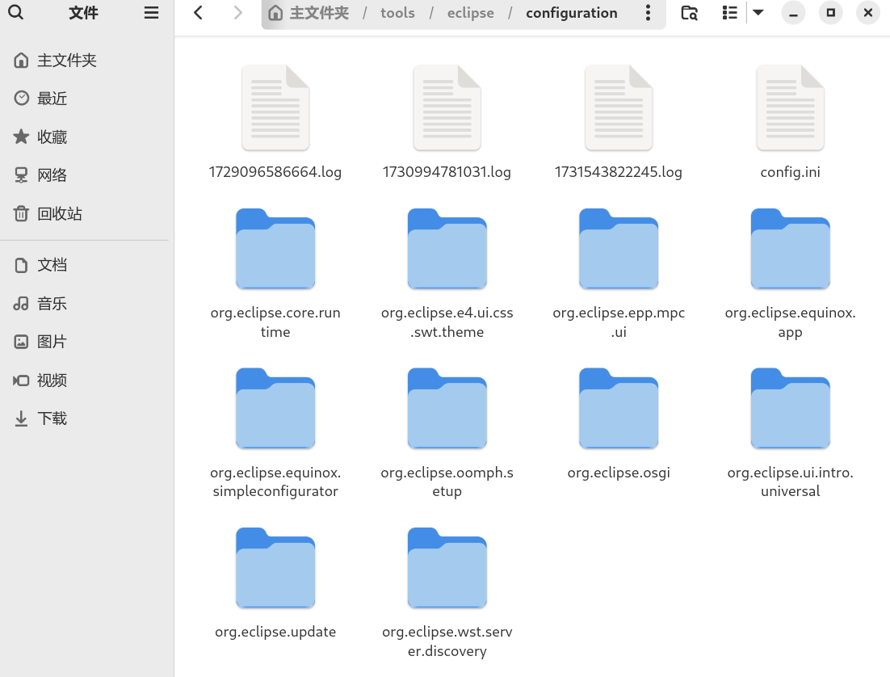The height and width of the screenshot is (677, 890).
Task: Open the main hamburger menu
Action: (151, 12)
